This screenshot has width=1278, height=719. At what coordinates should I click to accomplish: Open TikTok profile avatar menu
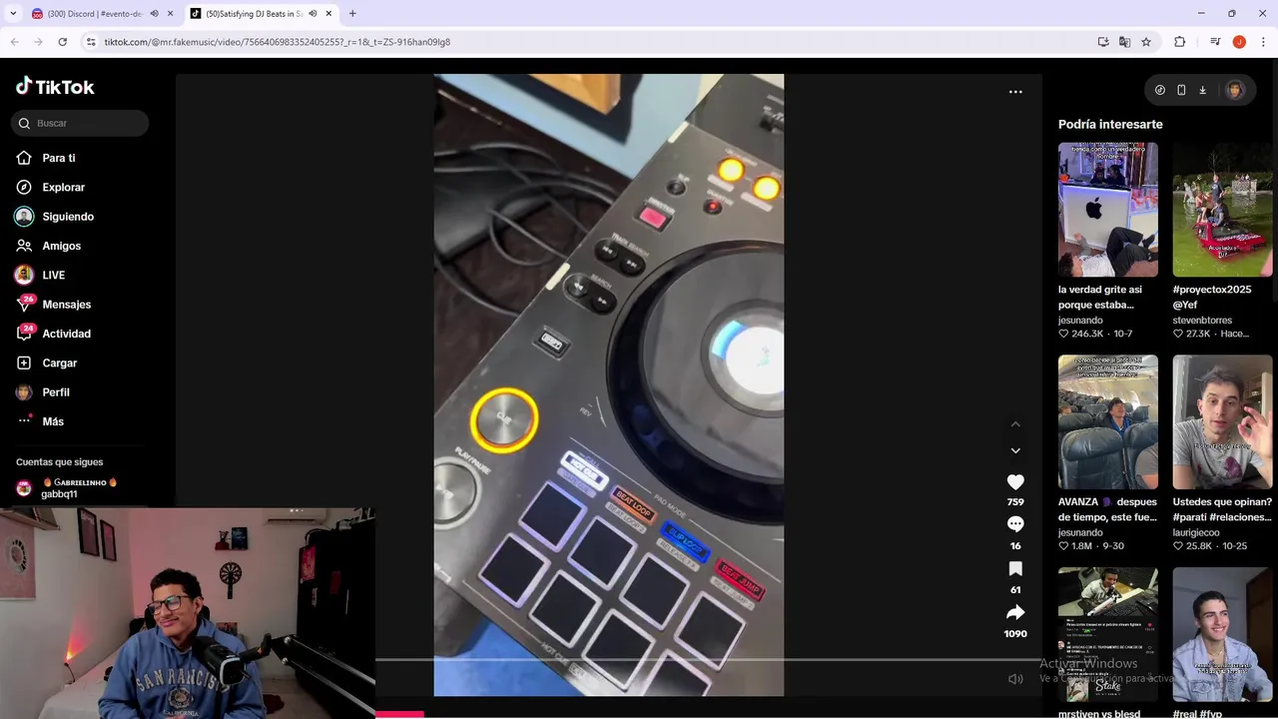[1235, 90]
